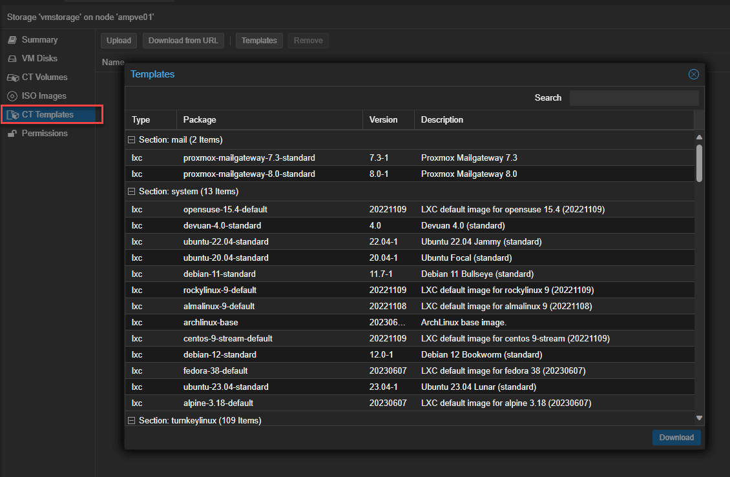Viewport: 730px width, 477px height.
Task: Click the Remove toolbar button
Action: click(x=308, y=40)
